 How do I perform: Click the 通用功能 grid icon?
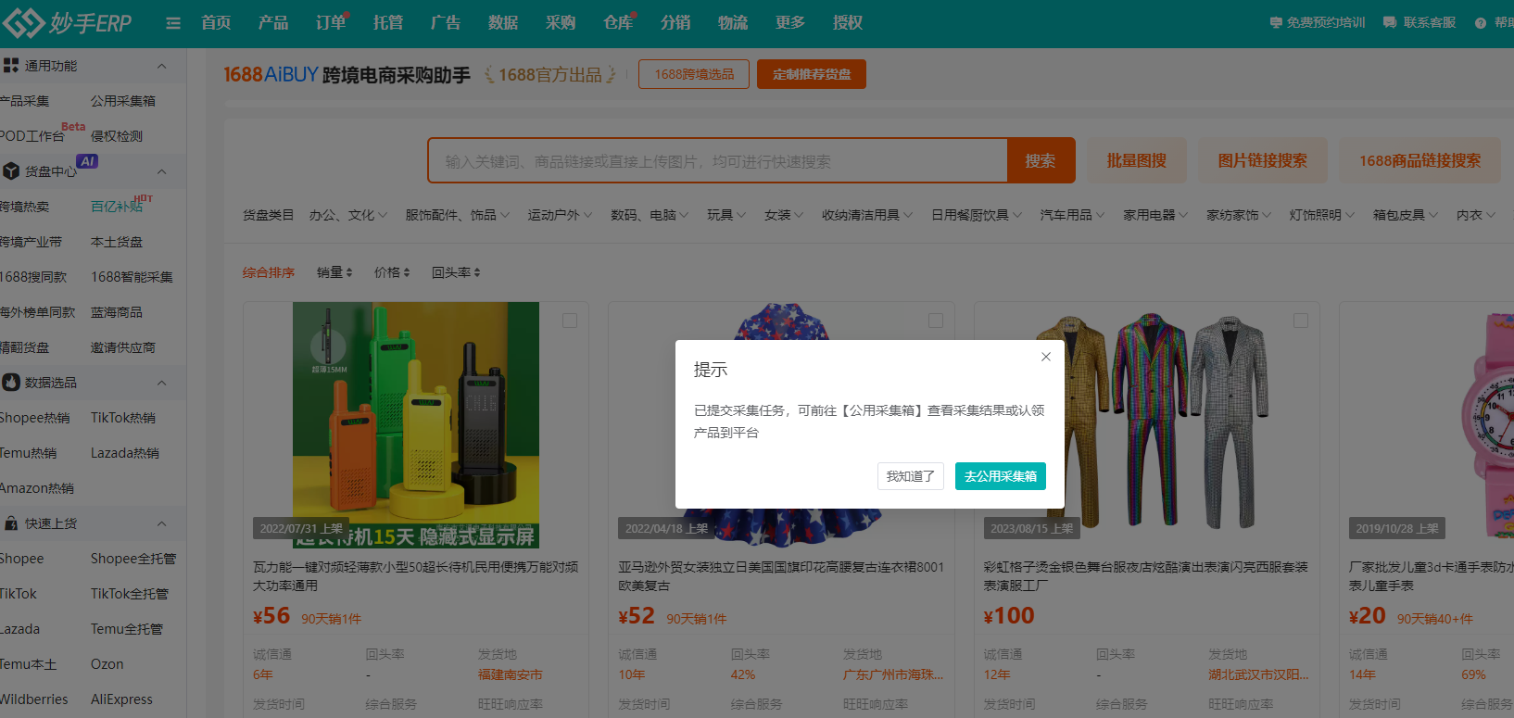[x=11, y=66]
